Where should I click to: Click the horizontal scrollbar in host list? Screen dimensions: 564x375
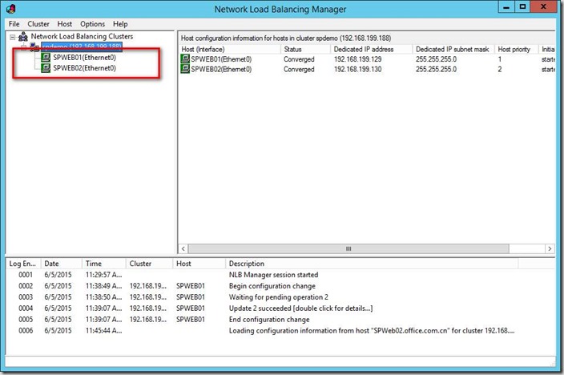(x=348, y=249)
